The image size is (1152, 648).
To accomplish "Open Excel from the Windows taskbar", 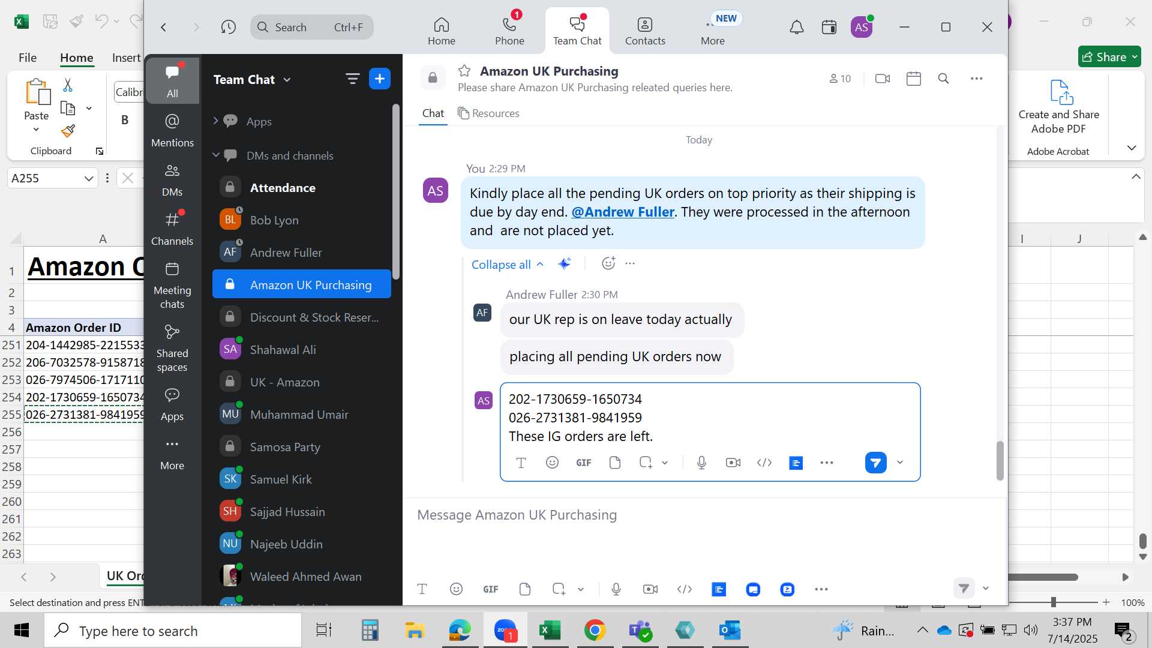I will point(550,630).
